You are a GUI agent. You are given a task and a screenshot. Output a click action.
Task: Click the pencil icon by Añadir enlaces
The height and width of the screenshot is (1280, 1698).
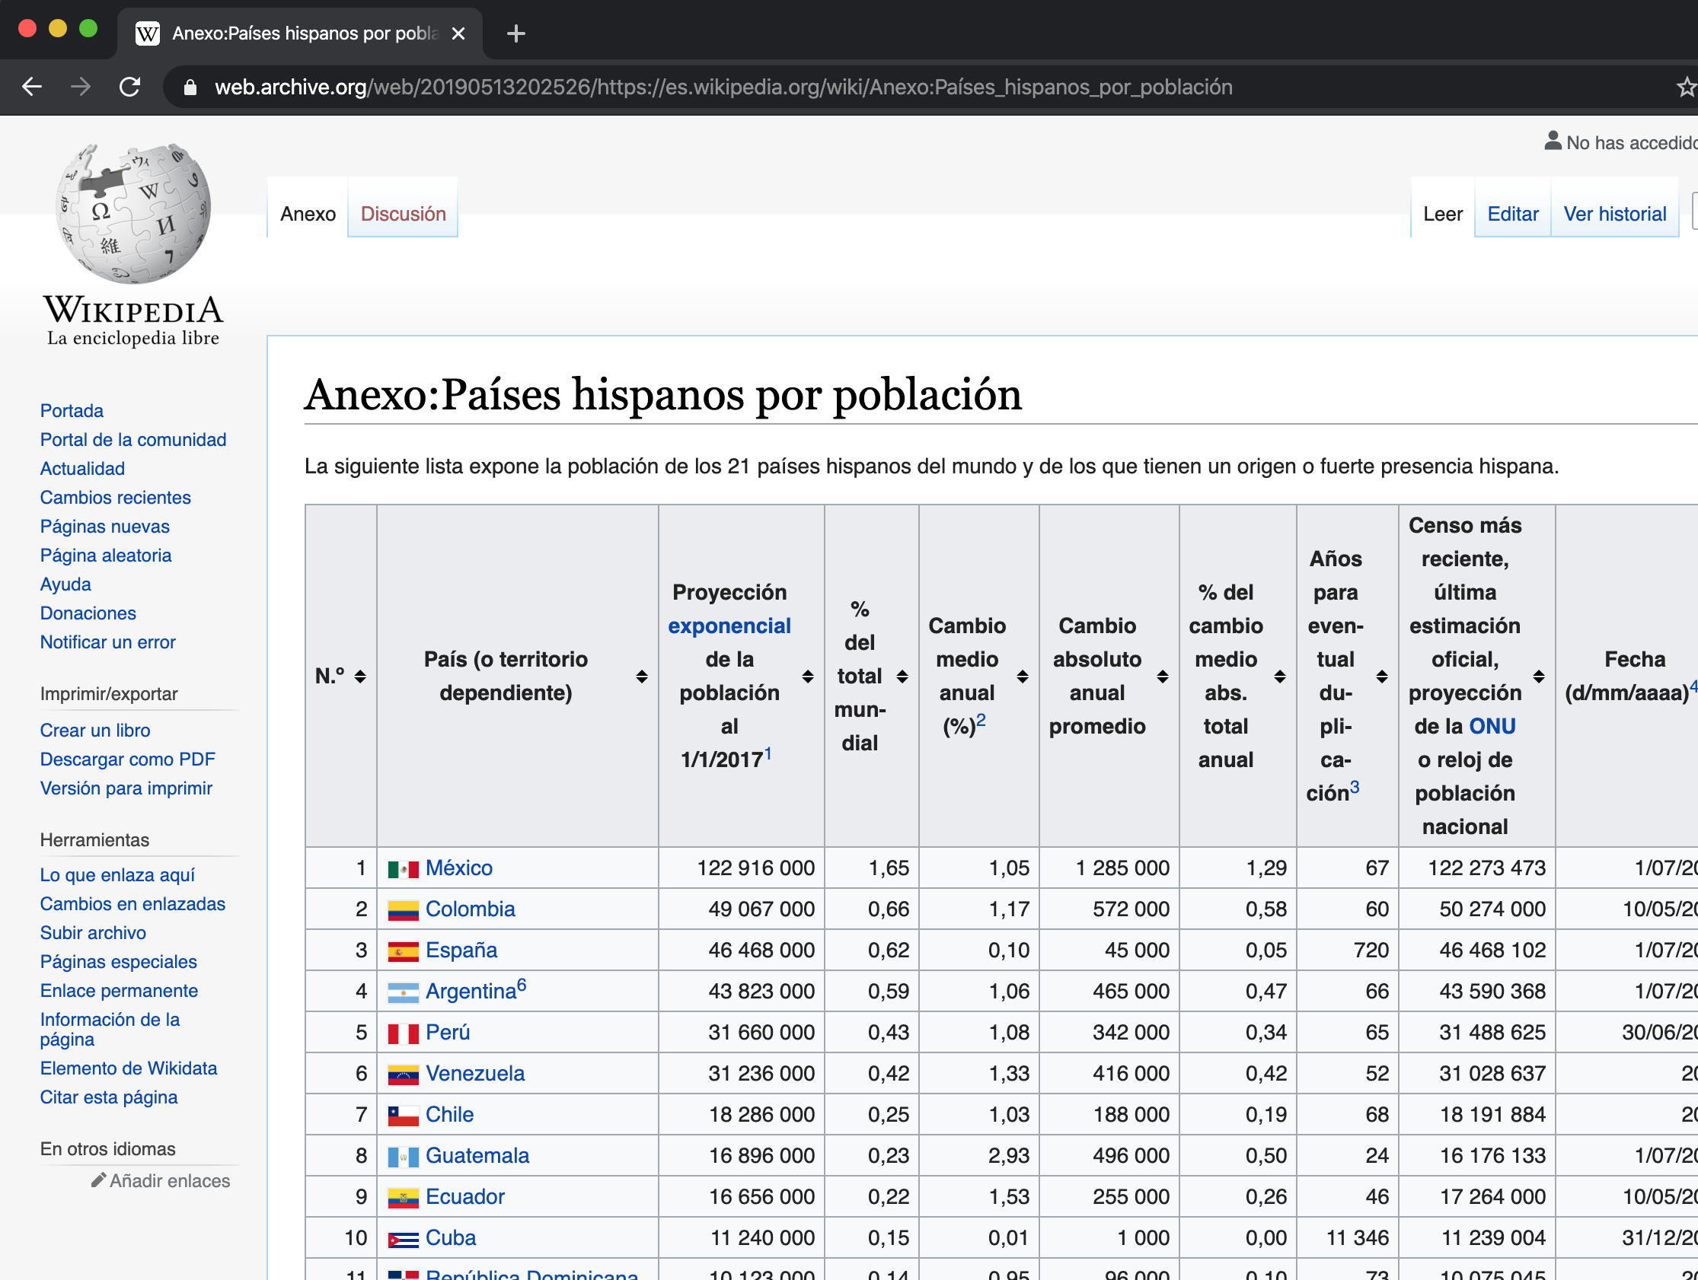click(98, 1180)
